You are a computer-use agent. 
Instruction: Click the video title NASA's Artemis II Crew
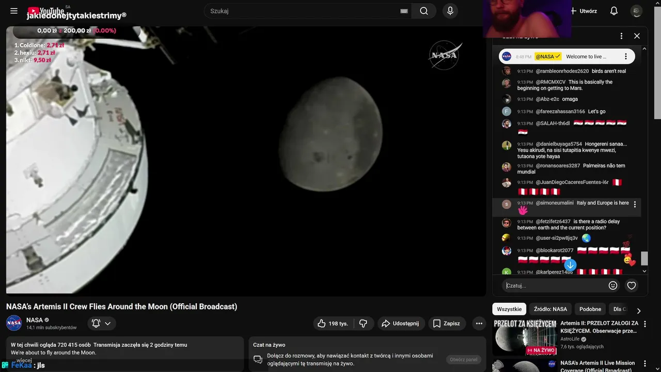122,306
